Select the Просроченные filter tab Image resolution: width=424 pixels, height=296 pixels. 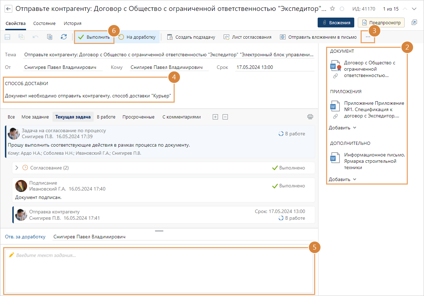(138, 117)
